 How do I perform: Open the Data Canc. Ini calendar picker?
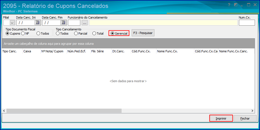(x=37, y=23)
